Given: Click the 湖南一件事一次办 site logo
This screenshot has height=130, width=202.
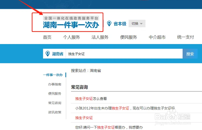Looking at the screenshot, I should click(x=71, y=25).
